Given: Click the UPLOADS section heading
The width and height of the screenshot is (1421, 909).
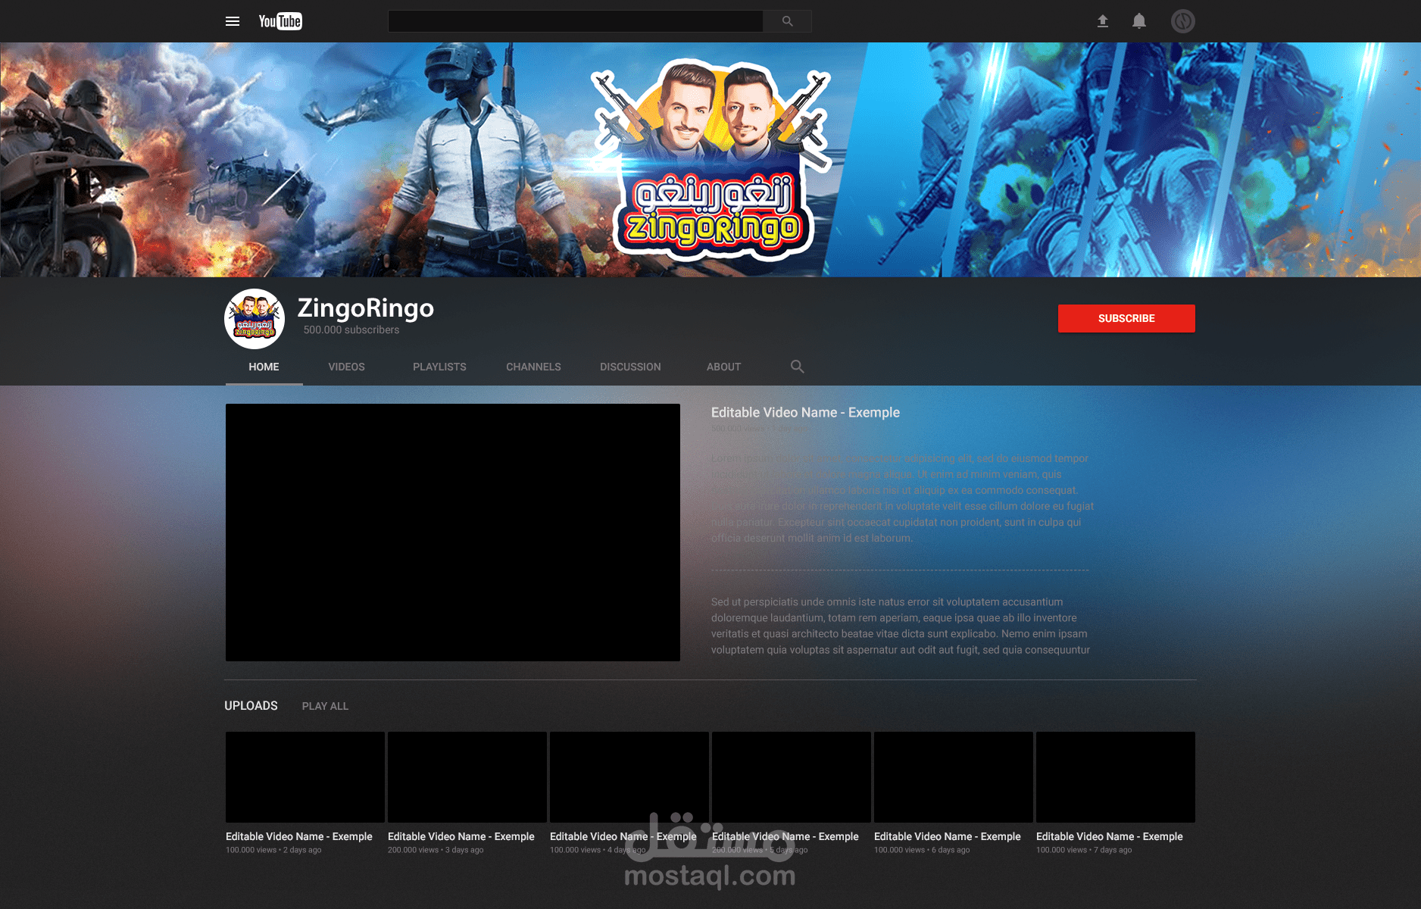Looking at the screenshot, I should [x=251, y=706].
